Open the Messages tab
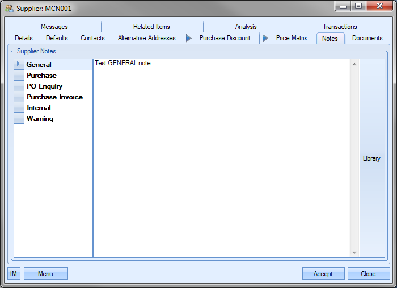This screenshot has height=288, width=397. pos(54,27)
